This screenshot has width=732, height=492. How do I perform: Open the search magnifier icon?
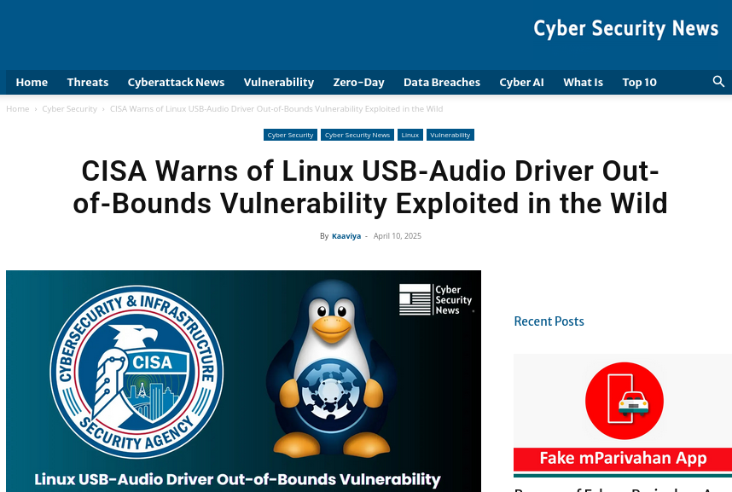click(x=718, y=82)
